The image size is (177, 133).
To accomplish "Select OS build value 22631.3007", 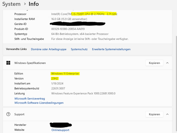I will point(58,88).
